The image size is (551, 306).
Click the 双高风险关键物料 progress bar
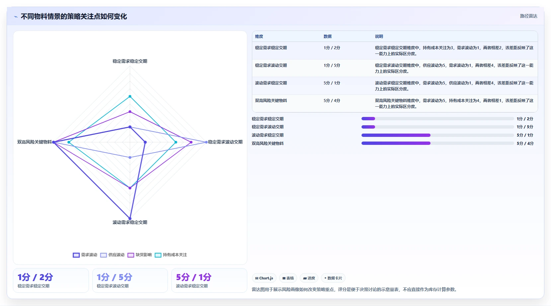click(437, 143)
